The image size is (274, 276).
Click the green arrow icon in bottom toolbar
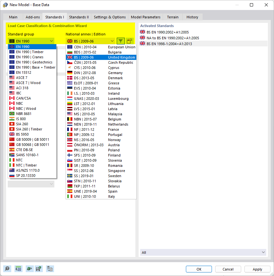tap(29, 269)
